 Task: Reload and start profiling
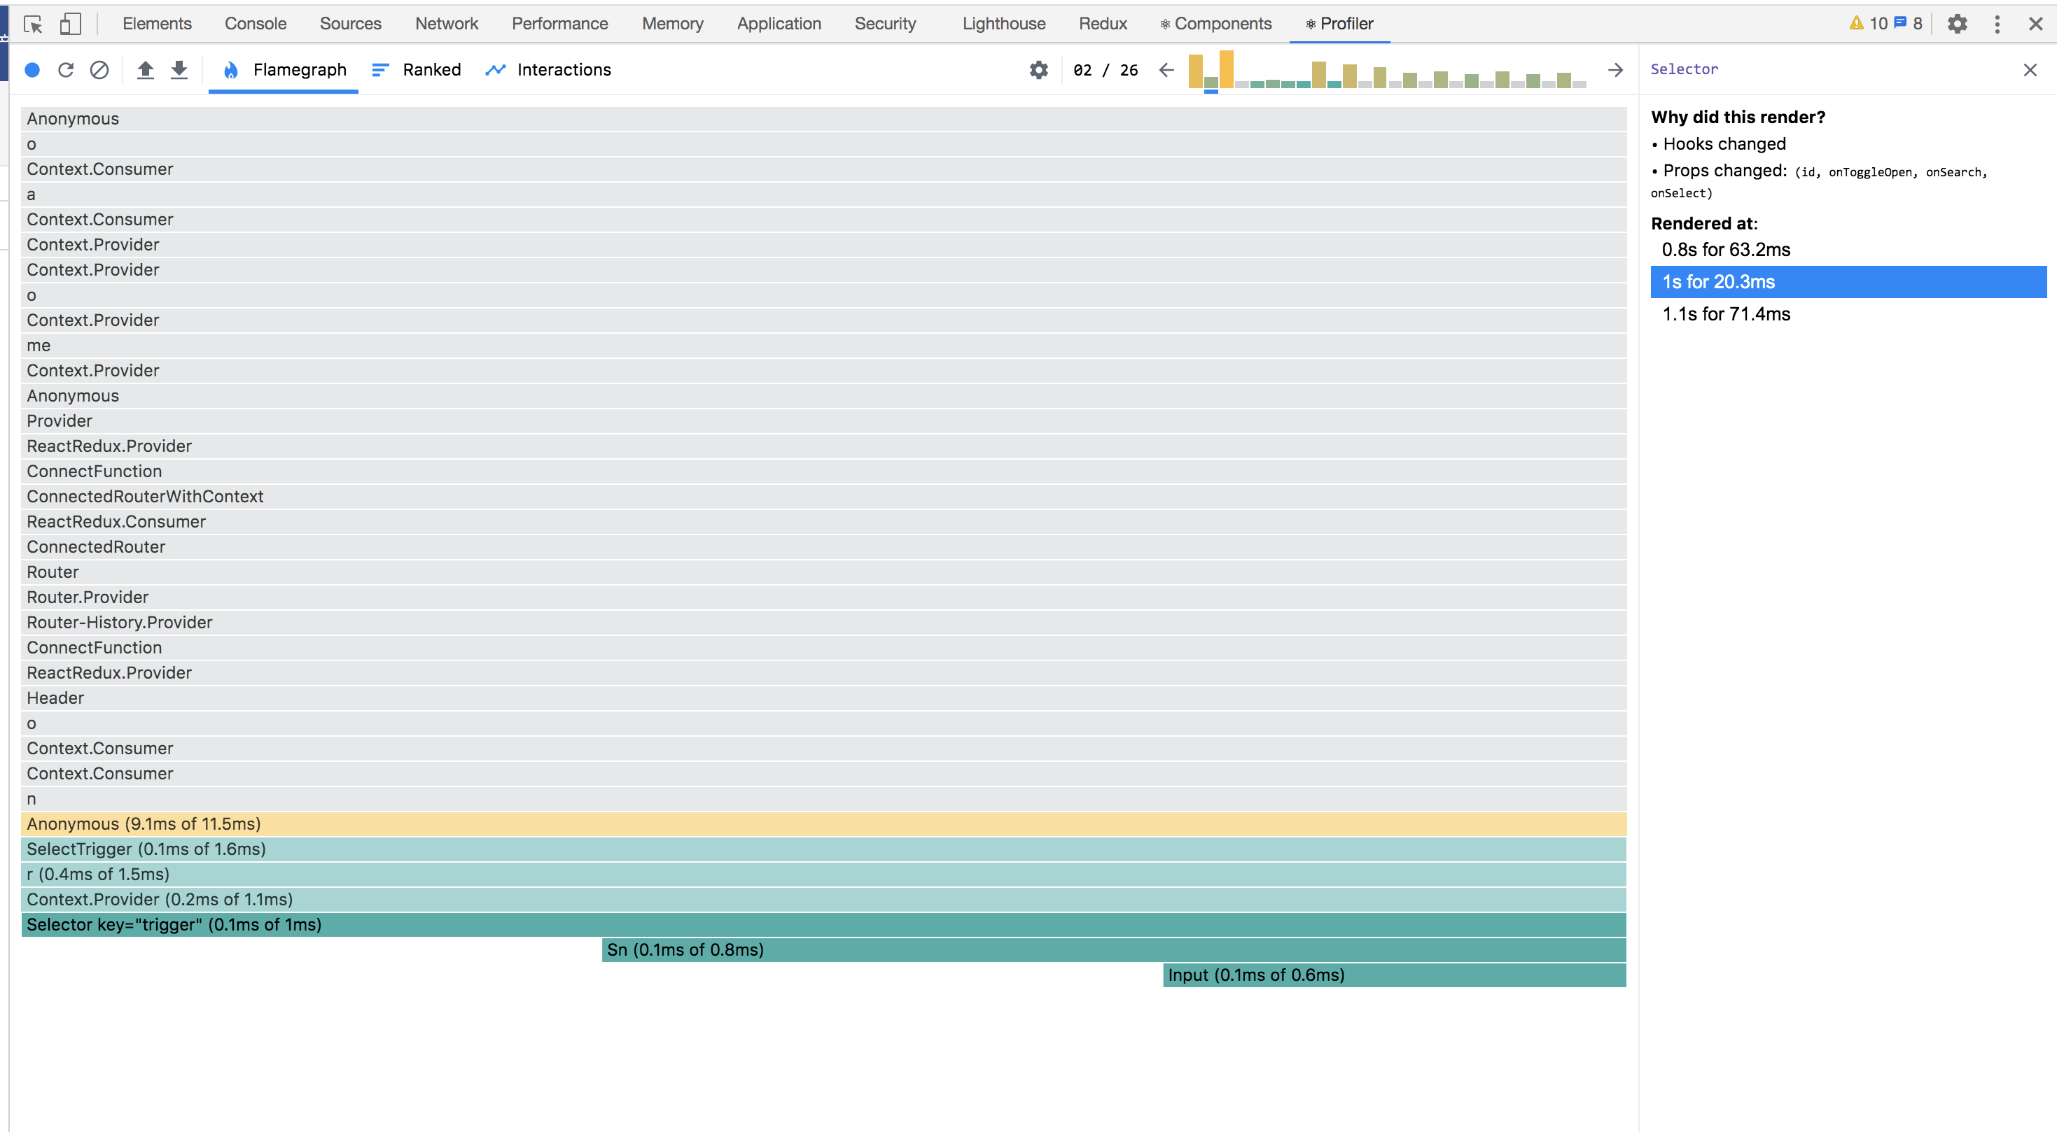point(67,70)
